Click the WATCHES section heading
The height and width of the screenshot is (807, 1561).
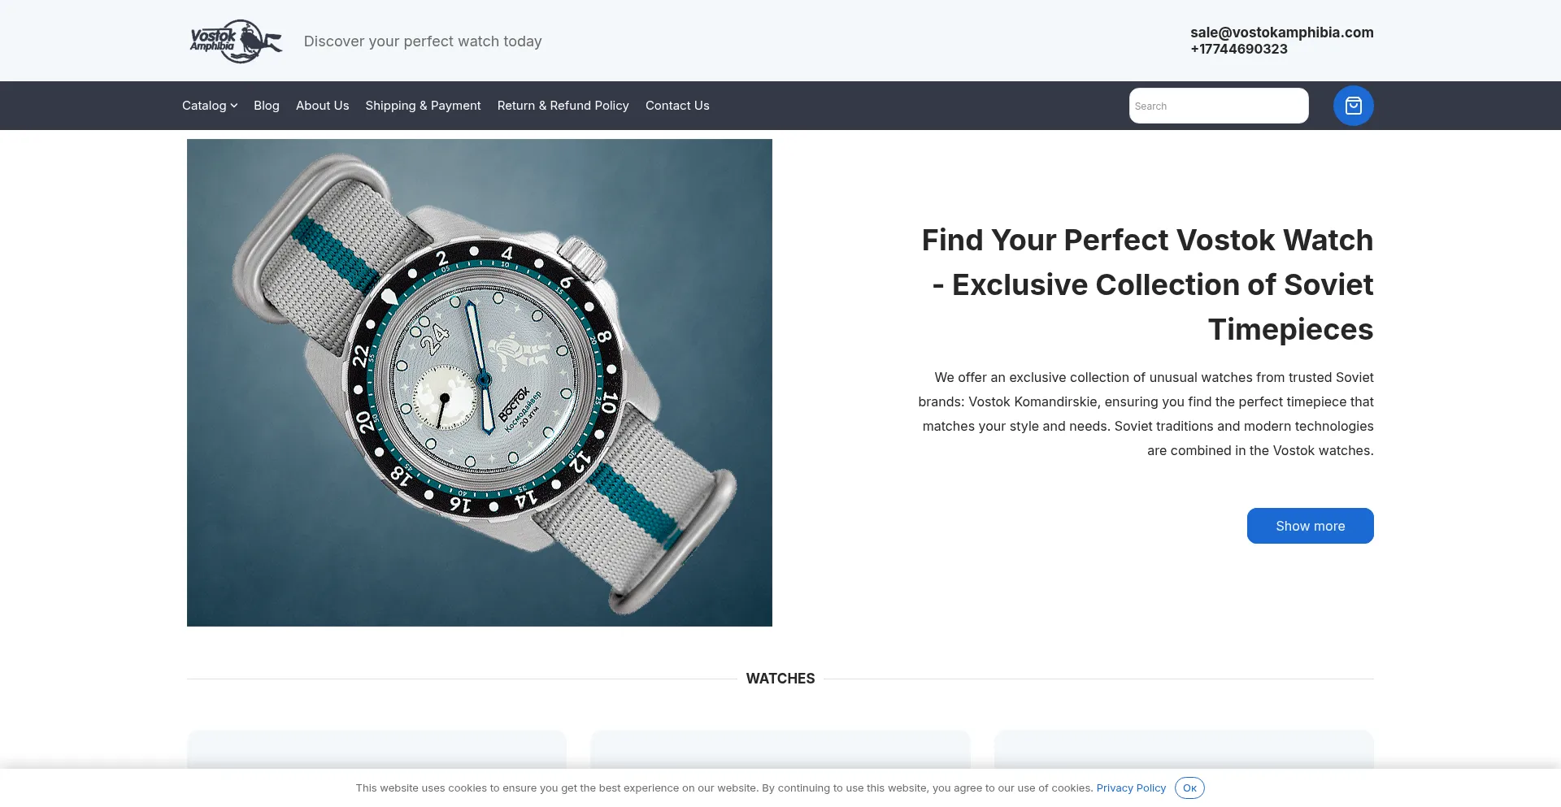[x=780, y=679]
